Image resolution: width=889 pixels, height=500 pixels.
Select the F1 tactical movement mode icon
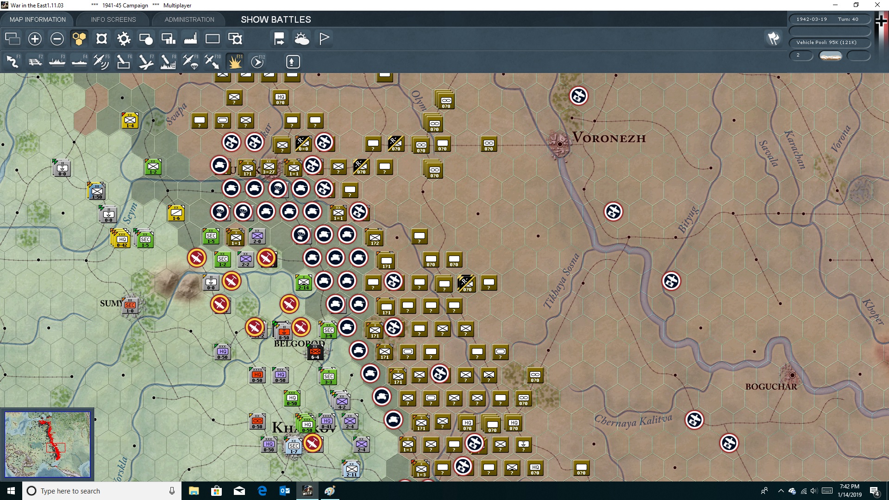(x=13, y=62)
